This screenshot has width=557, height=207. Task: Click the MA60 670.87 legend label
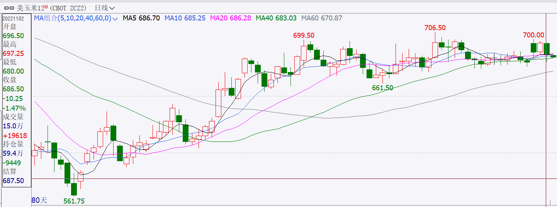click(x=322, y=18)
